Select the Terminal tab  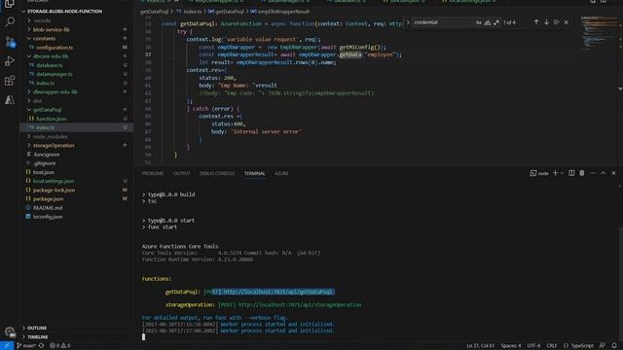pyautogui.click(x=254, y=173)
